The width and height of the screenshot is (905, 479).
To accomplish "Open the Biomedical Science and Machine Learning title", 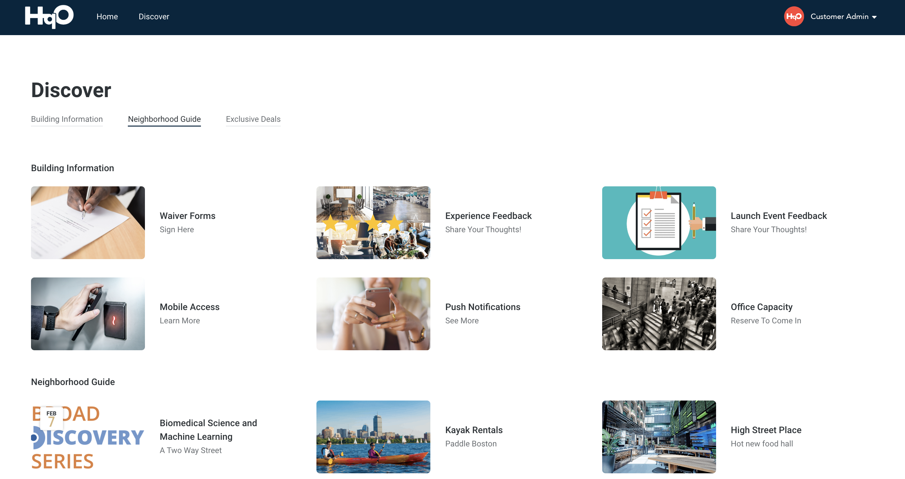I will pyautogui.click(x=208, y=429).
